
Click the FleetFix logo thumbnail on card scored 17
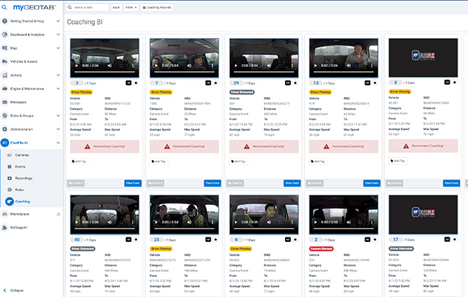pyautogui.click(x=423, y=215)
